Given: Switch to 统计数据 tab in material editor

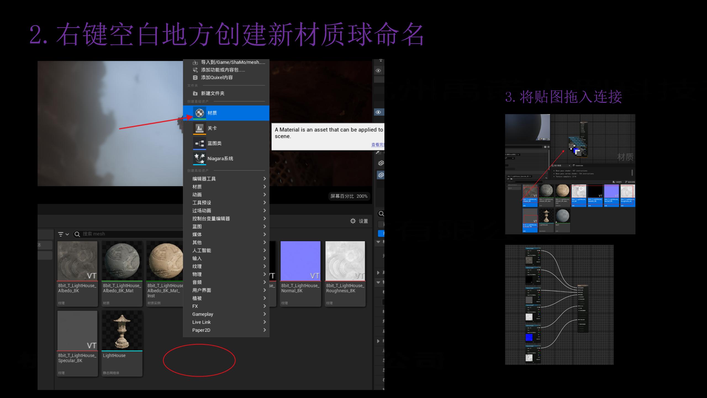Looking at the screenshot, I should click(x=558, y=166).
